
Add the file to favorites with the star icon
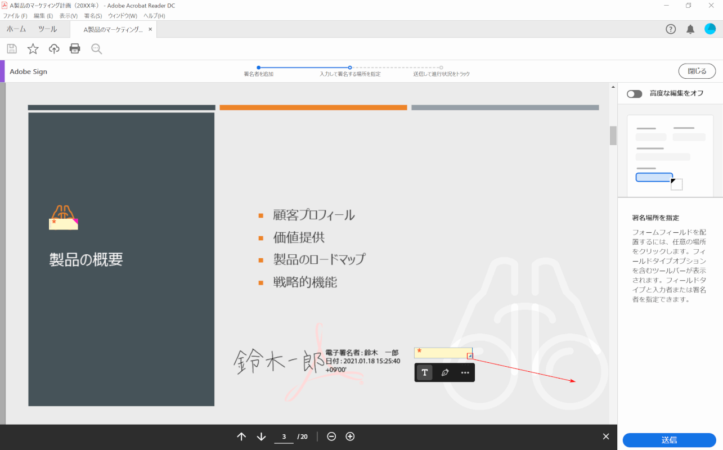click(33, 48)
